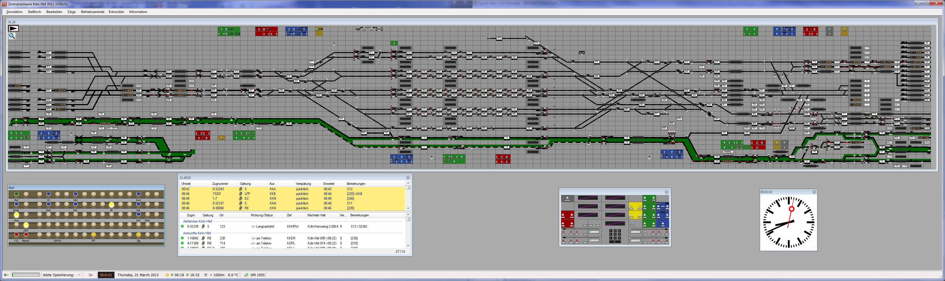Click the volume slider in status bar
Image resolution: width=945 pixels, height=281 pixels.
[26, 275]
